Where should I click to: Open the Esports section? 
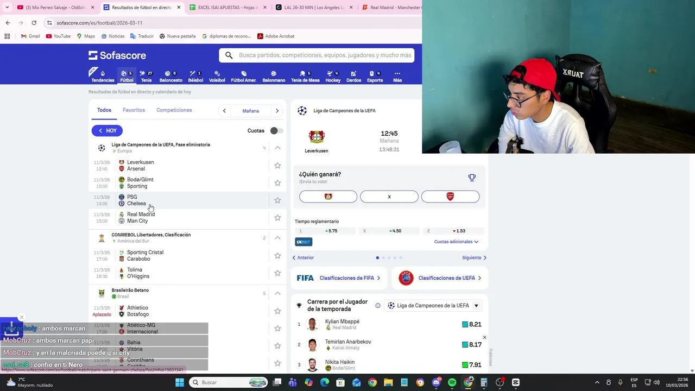375,77
